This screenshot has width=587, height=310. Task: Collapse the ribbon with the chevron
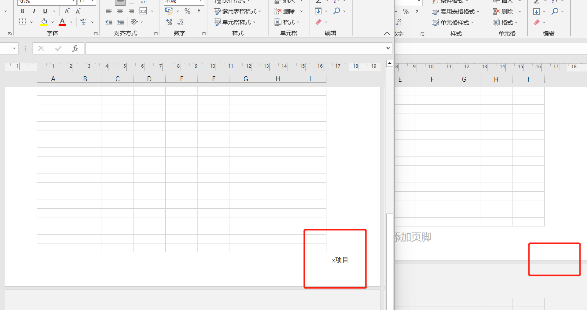pyautogui.click(x=387, y=33)
